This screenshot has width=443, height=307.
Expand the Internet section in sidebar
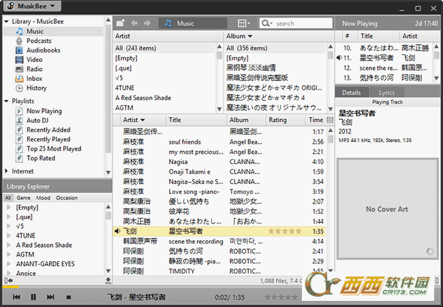click(7, 172)
